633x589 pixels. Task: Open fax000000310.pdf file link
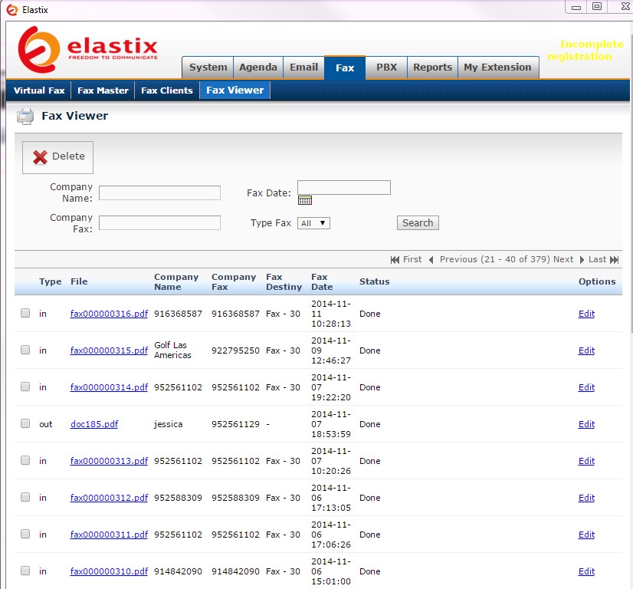point(109,571)
